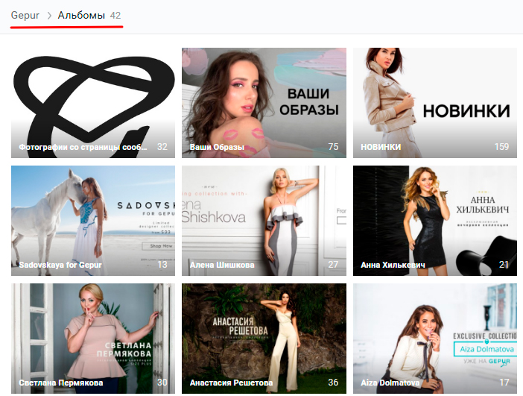Click the 'Анна Хилькевич' caption text
Screen dimensions: 523x396
(x=393, y=265)
